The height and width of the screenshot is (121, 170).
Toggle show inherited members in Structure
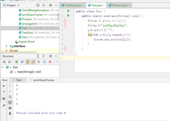click(x=16, y=62)
